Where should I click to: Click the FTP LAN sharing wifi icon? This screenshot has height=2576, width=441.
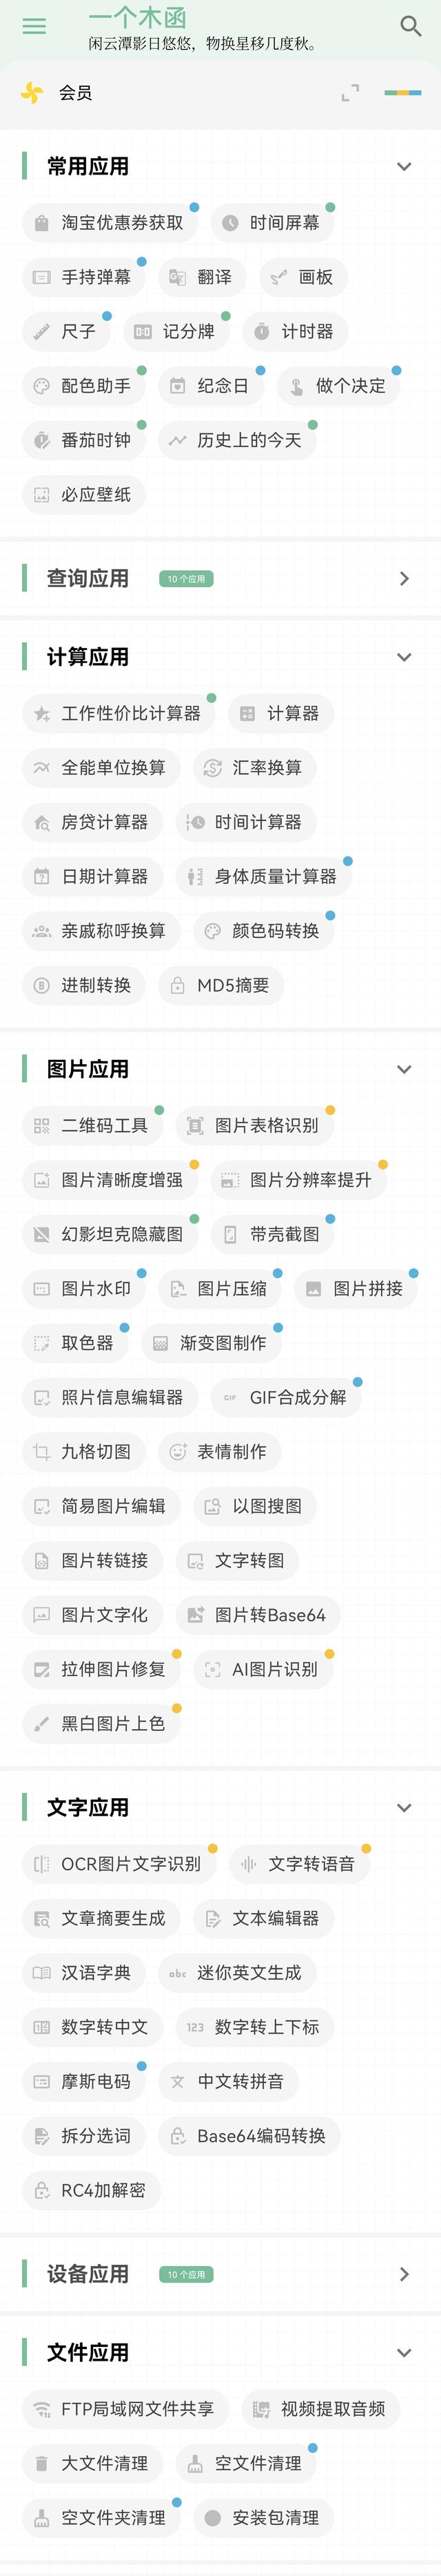pyautogui.click(x=42, y=2409)
